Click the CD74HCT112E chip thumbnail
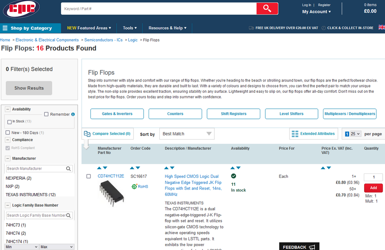This screenshot has width=385, height=250. click(x=112, y=193)
